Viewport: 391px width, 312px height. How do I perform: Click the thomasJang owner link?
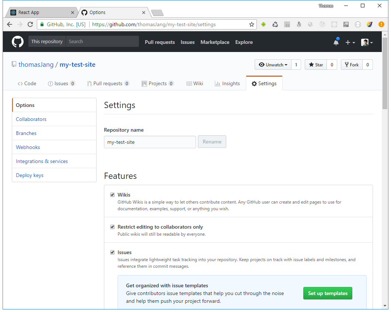pos(36,65)
